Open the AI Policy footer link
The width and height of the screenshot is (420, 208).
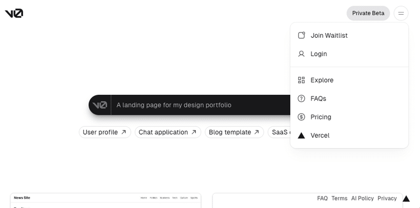(362, 199)
